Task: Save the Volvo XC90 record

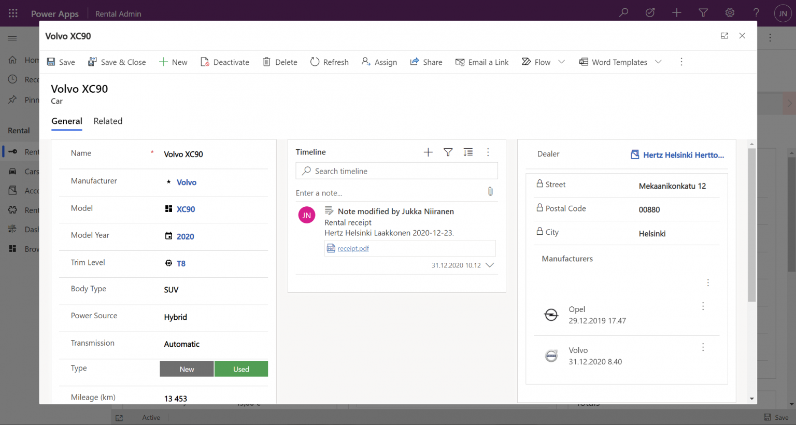Action: (61, 62)
